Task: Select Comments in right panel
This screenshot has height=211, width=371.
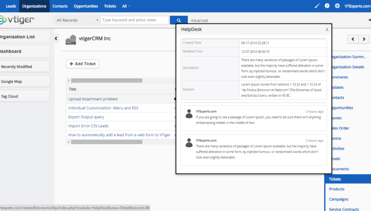Action: pyautogui.click(x=339, y=77)
